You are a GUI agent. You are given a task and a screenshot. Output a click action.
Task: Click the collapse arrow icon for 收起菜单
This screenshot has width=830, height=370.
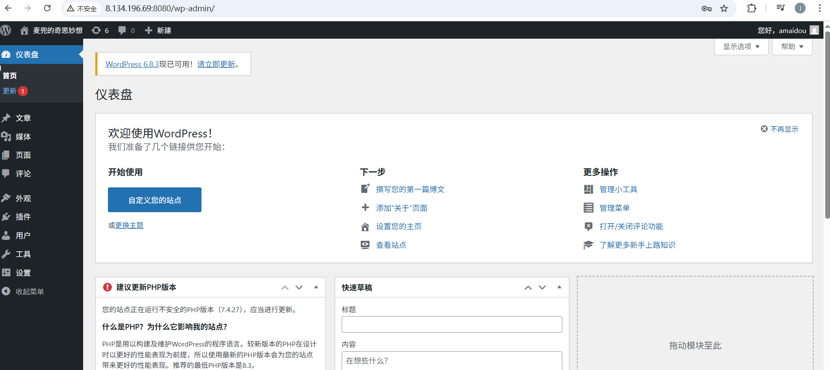pyautogui.click(x=6, y=291)
